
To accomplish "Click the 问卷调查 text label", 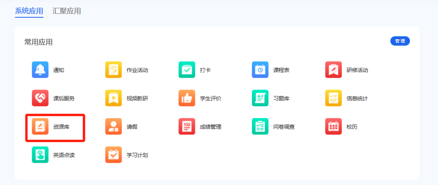I will [284, 127].
